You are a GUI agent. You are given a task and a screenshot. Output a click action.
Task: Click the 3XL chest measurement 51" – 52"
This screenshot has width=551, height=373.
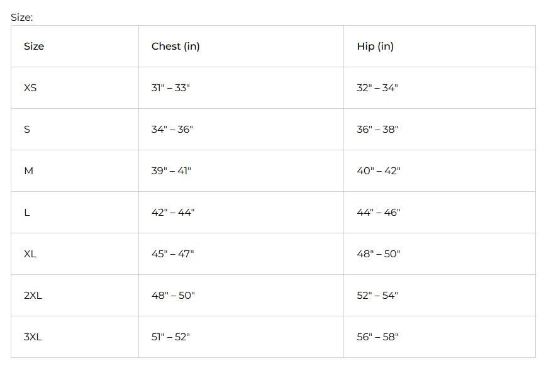coord(170,337)
